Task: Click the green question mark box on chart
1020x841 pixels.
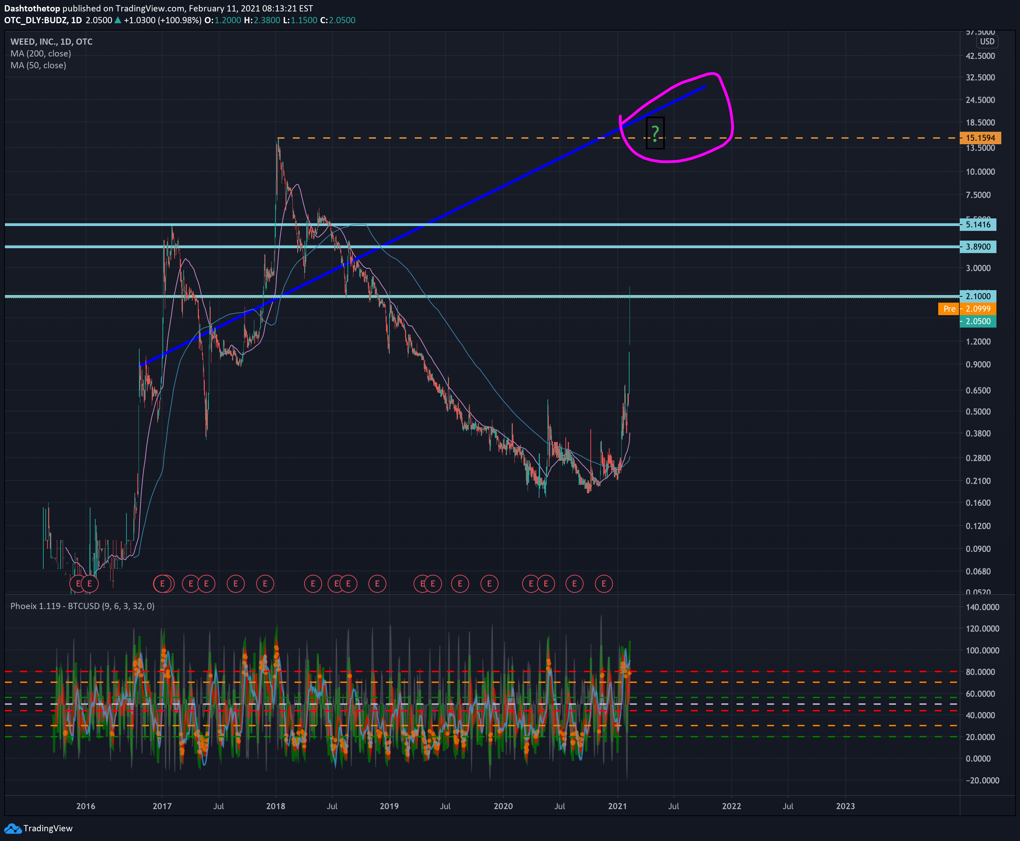Action: pyautogui.click(x=655, y=133)
